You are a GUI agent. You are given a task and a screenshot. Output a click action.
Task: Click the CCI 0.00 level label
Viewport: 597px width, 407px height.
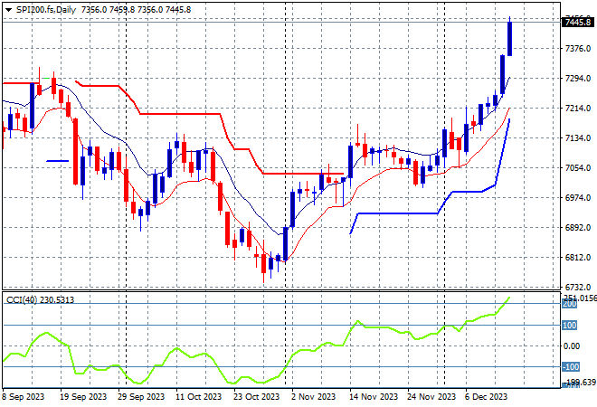570,346
